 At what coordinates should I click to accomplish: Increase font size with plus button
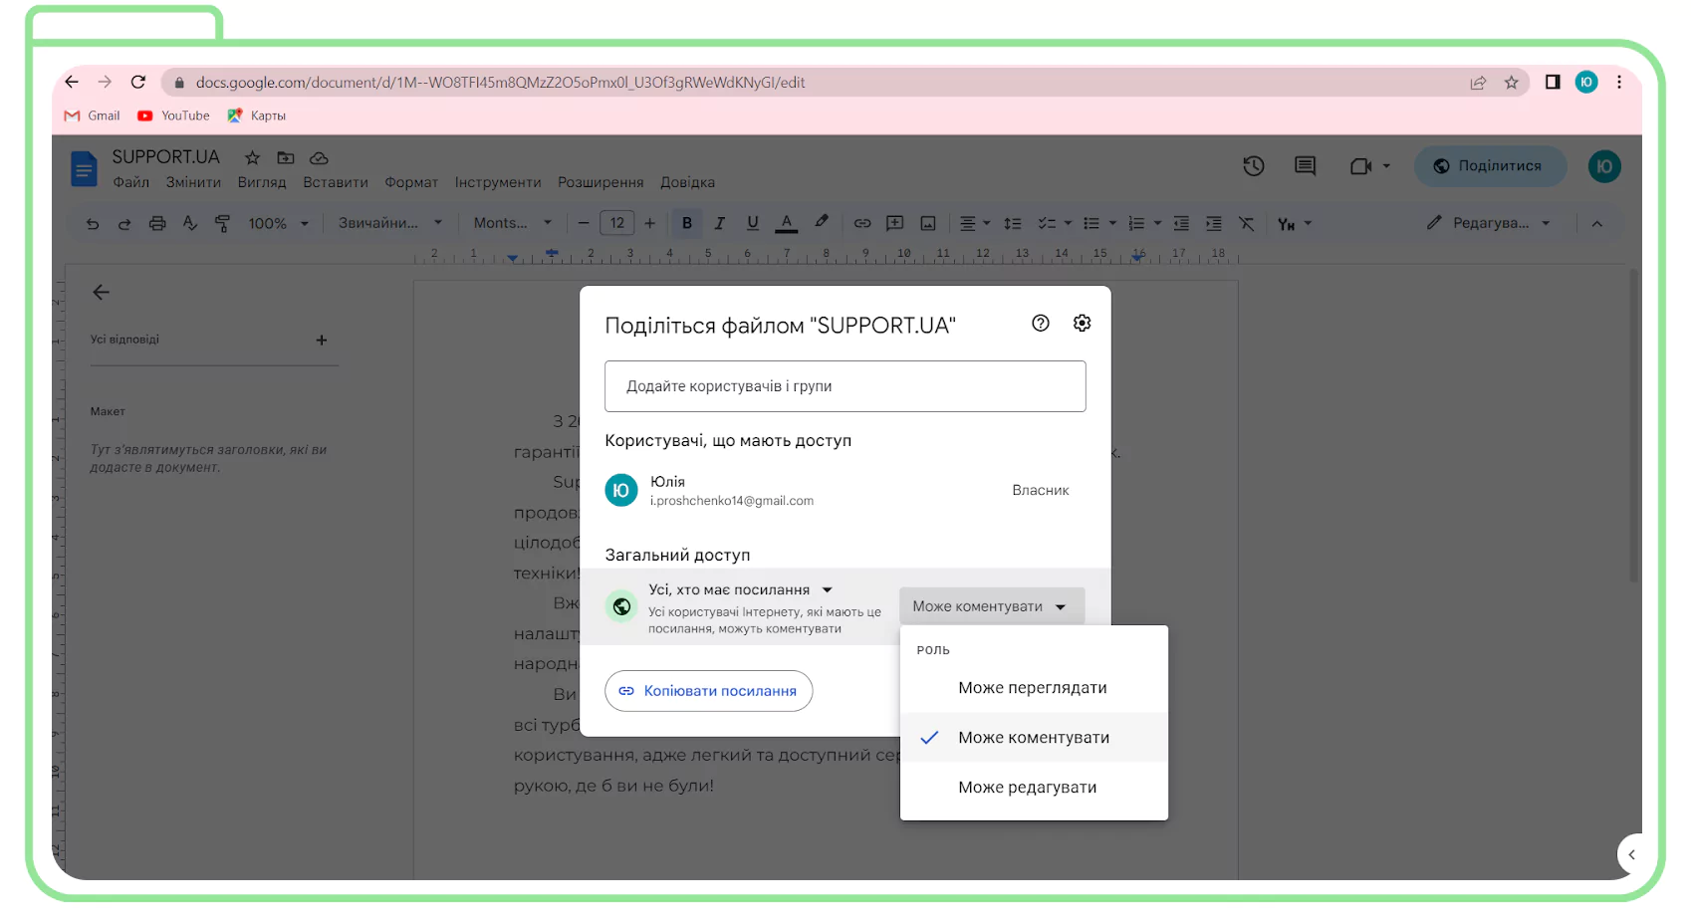pyautogui.click(x=650, y=223)
